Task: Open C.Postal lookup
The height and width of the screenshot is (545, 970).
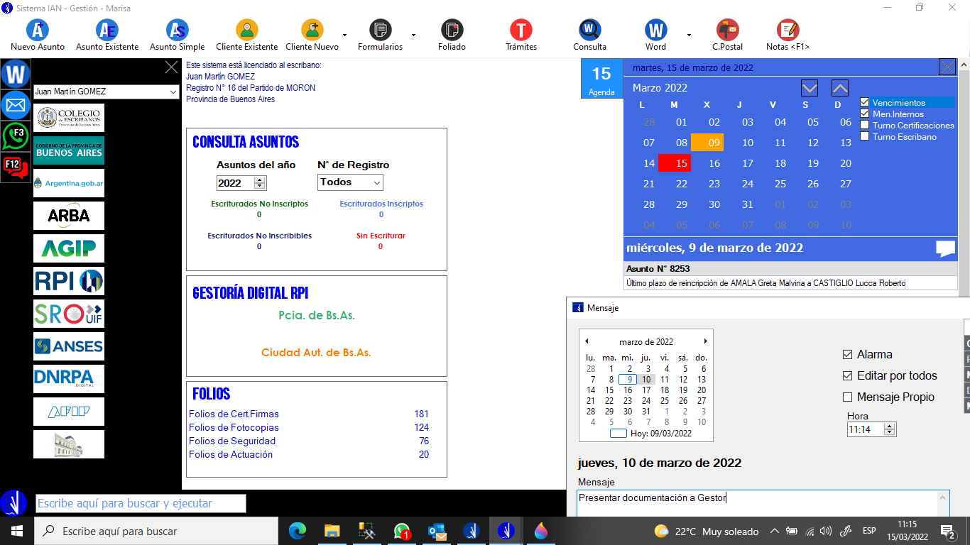Action: pyautogui.click(x=727, y=31)
